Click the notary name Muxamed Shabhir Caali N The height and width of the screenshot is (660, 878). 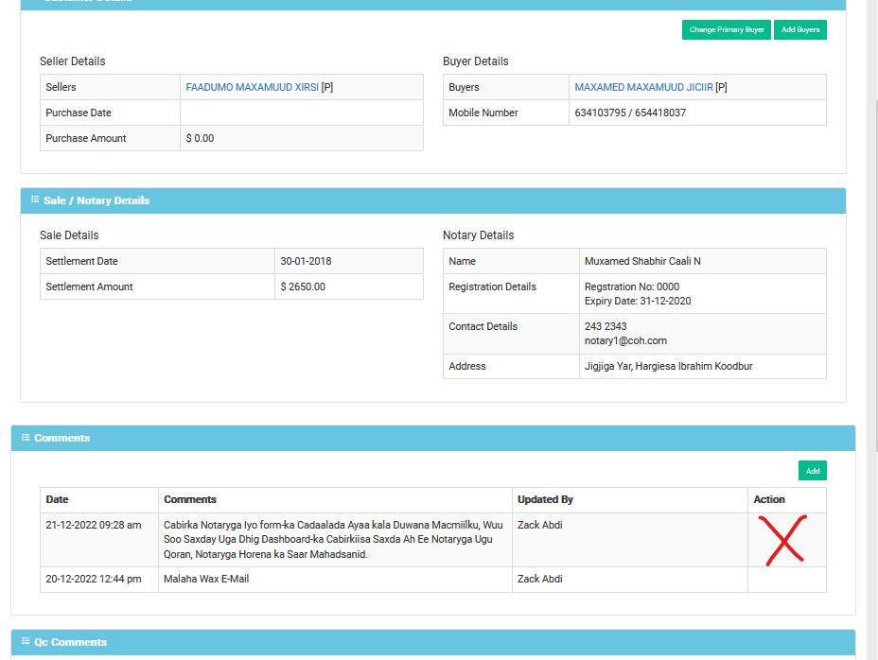(x=642, y=261)
